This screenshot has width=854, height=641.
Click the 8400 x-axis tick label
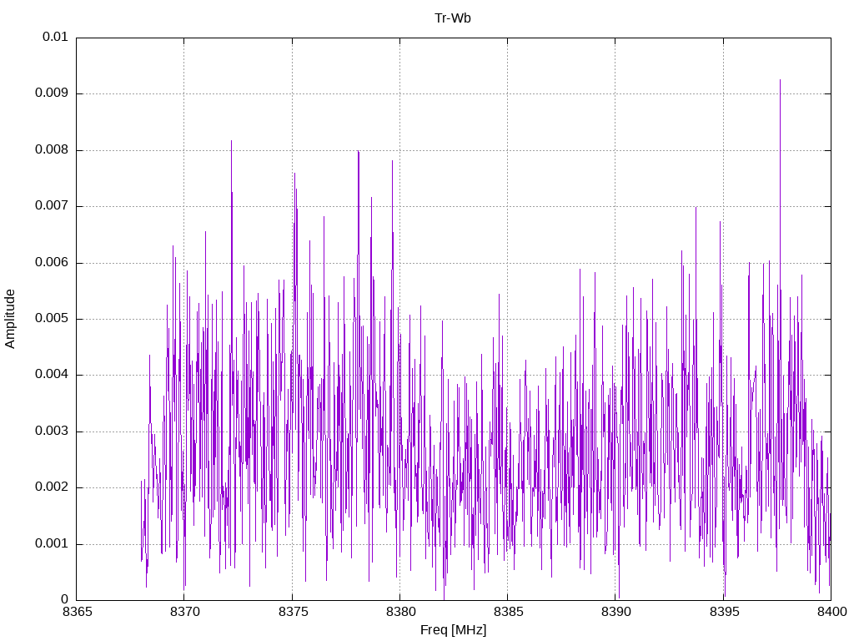[x=831, y=612]
